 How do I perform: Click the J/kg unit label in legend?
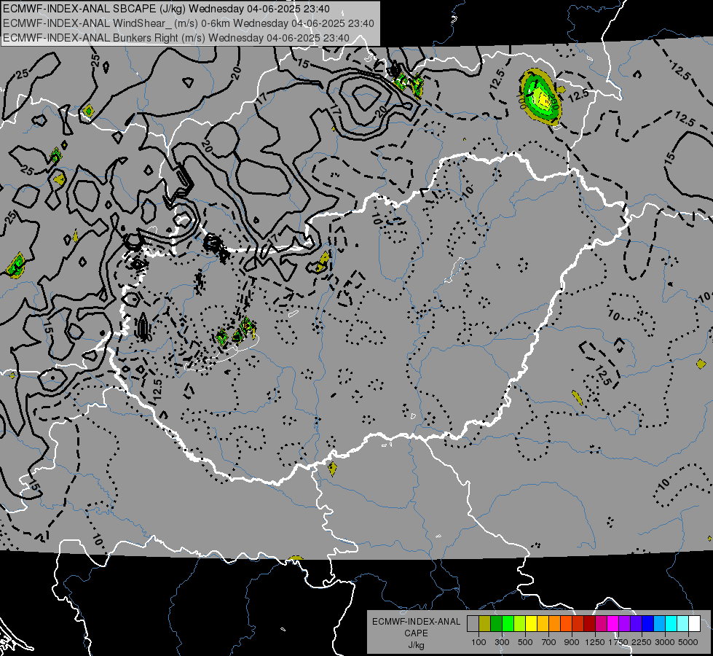[x=416, y=645]
